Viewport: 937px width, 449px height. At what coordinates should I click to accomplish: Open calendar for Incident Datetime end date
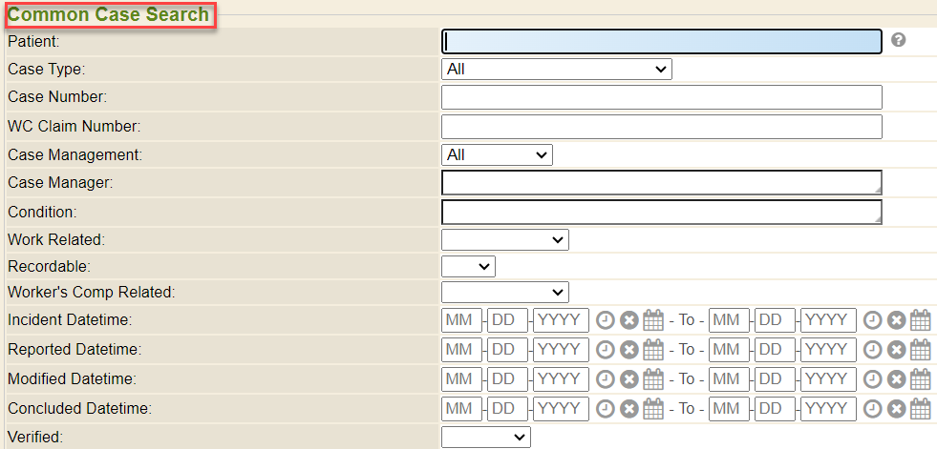pyautogui.click(x=920, y=320)
